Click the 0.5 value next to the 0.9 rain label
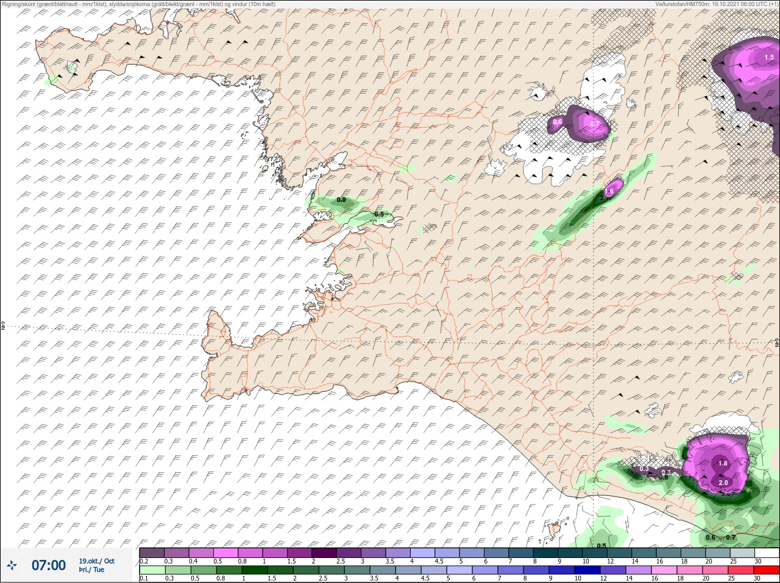This screenshot has width=780, height=583. tap(379, 214)
